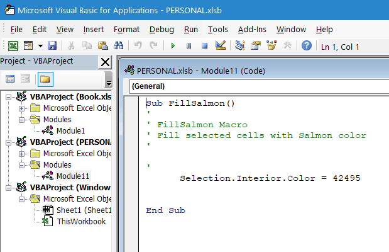Viewport: 389px width, 252px height.
Task: Collapse VBAProject (Book.xls) tree node
Action: point(8,97)
